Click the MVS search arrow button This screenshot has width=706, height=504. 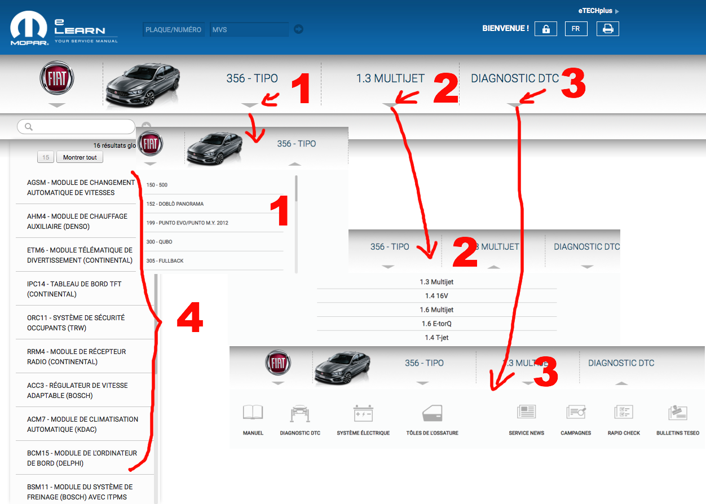tap(299, 29)
